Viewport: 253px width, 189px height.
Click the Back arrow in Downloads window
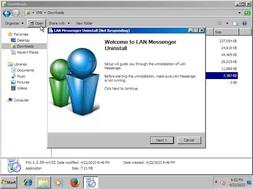click(7, 13)
